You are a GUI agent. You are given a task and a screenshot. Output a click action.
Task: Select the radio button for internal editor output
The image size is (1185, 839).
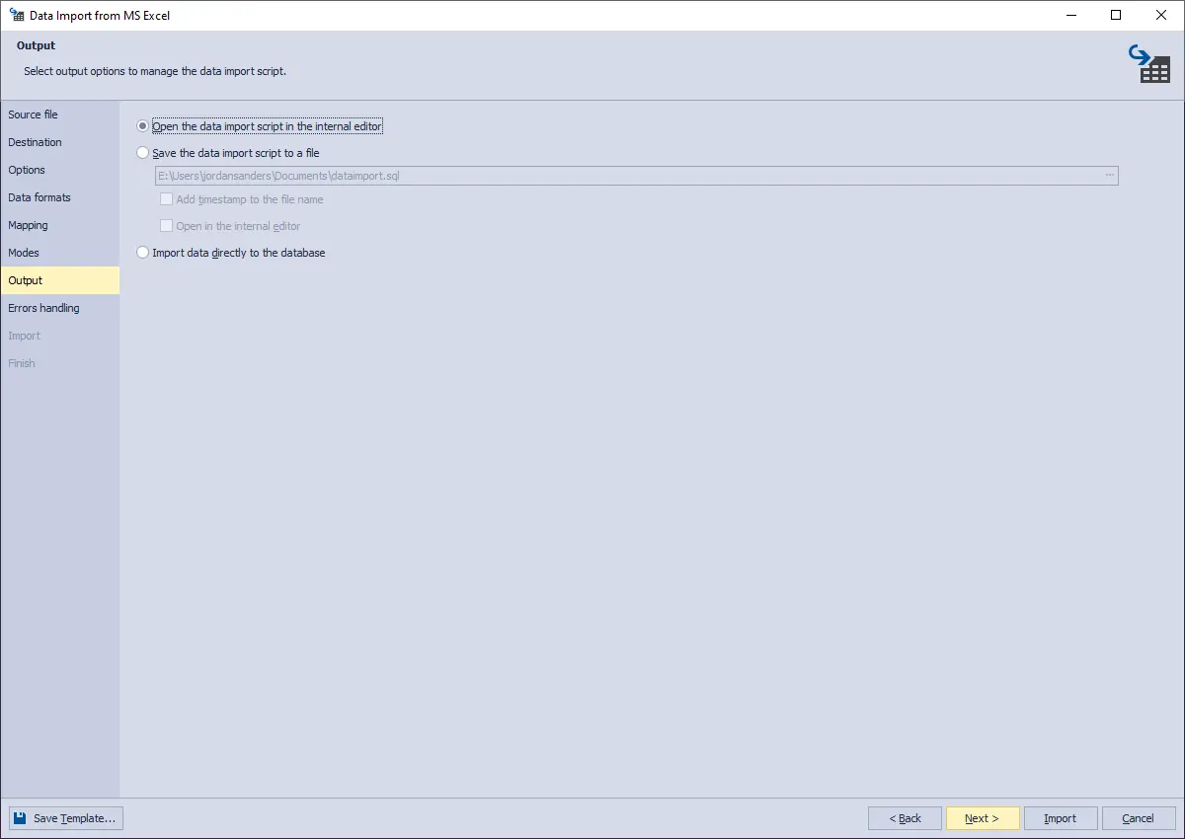click(142, 125)
